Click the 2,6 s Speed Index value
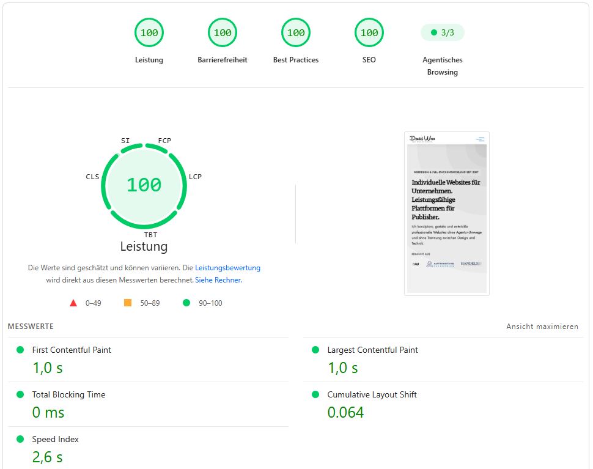 coord(47,457)
